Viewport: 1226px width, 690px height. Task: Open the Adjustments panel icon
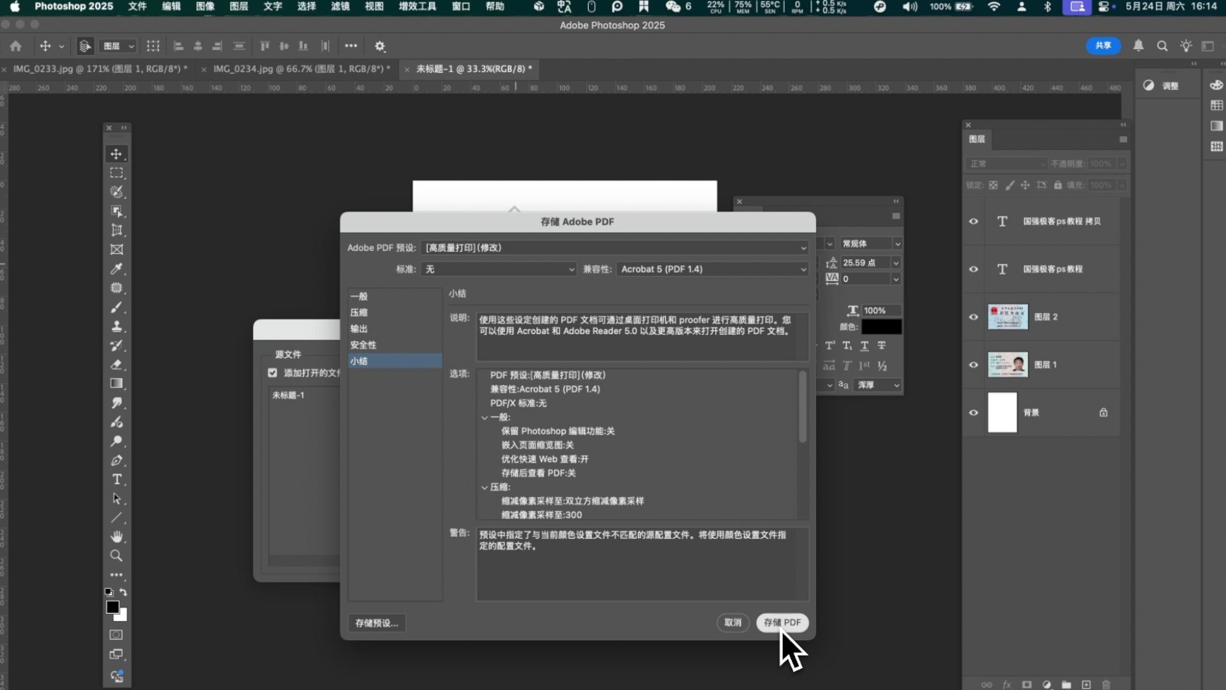pyautogui.click(x=1149, y=86)
